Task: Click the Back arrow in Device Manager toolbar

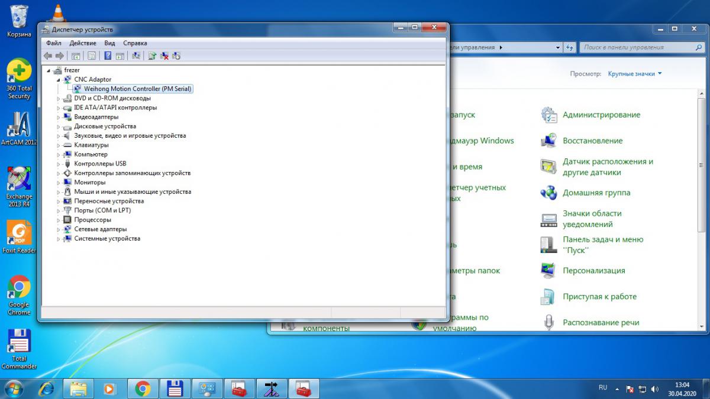Action: point(48,56)
